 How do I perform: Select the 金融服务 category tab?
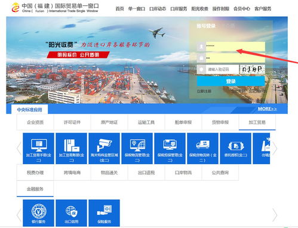coord(35,189)
